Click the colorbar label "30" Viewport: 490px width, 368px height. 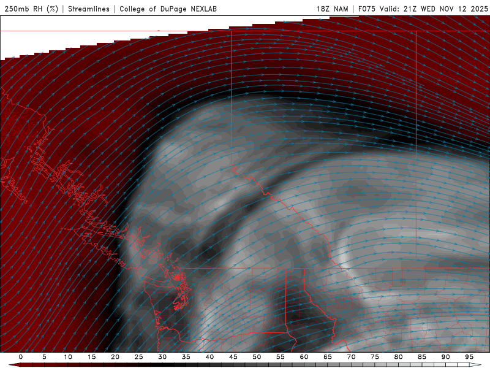coord(162,357)
